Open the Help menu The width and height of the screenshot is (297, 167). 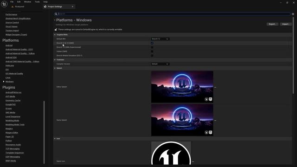click(x=45, y=2)
